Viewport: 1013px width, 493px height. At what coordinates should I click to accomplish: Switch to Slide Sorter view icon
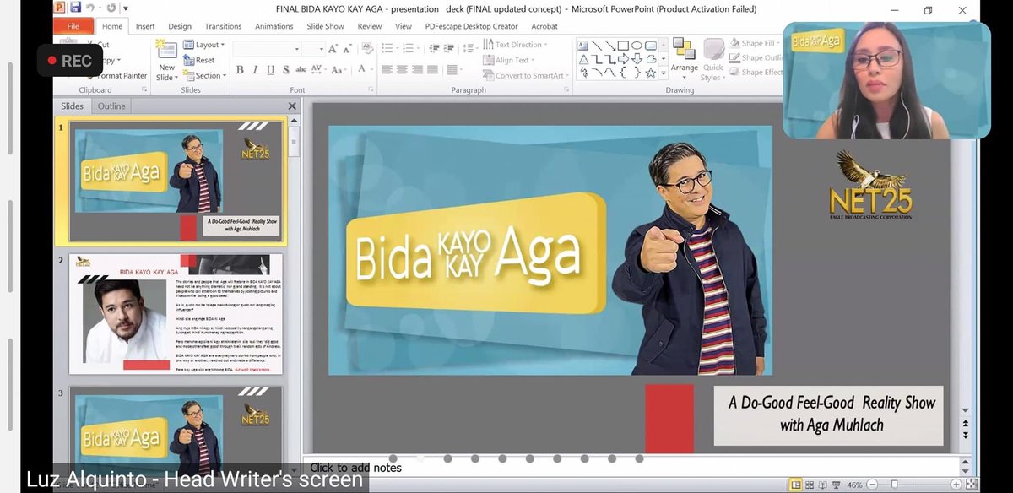(811, 485)
